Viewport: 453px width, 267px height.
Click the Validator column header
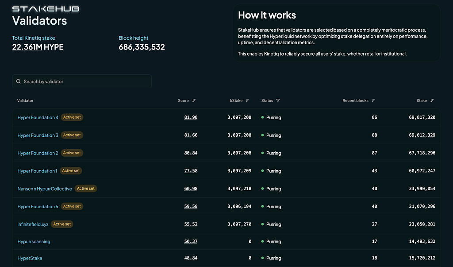click(x=25, y=101)
